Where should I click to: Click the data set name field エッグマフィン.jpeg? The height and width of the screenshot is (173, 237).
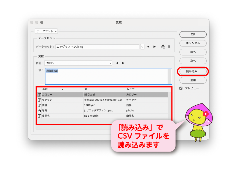[97, 47]
